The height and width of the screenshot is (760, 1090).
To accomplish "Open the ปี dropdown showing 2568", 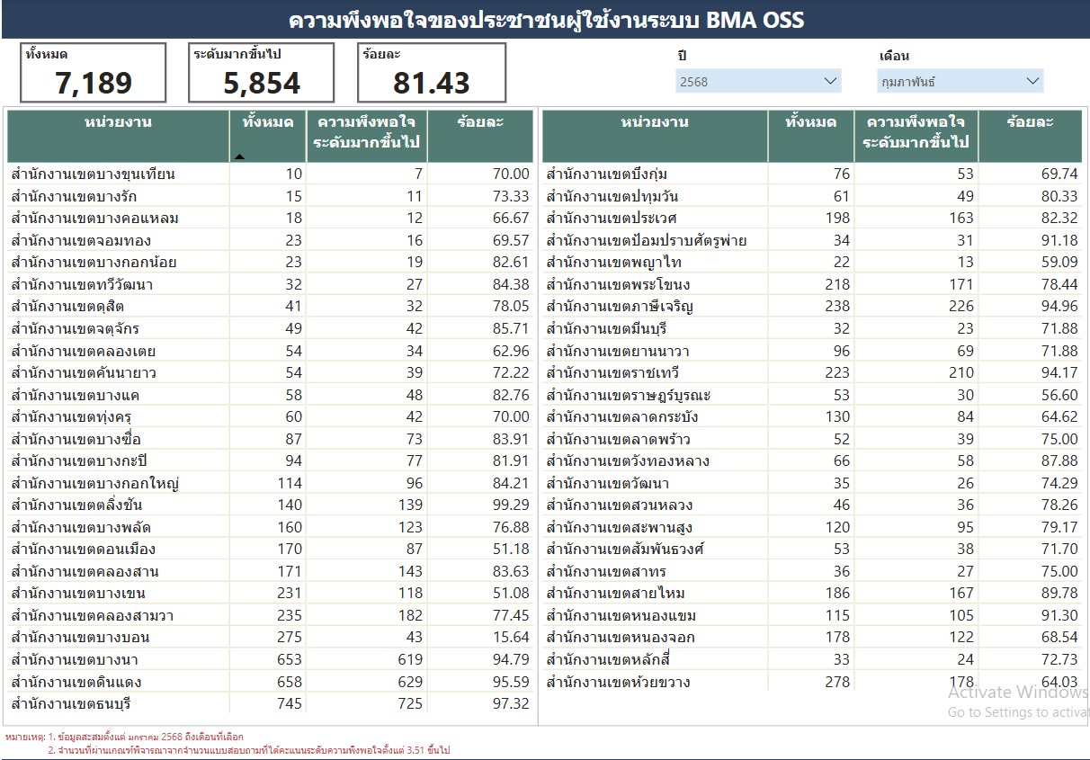I will tap(759, 81).
